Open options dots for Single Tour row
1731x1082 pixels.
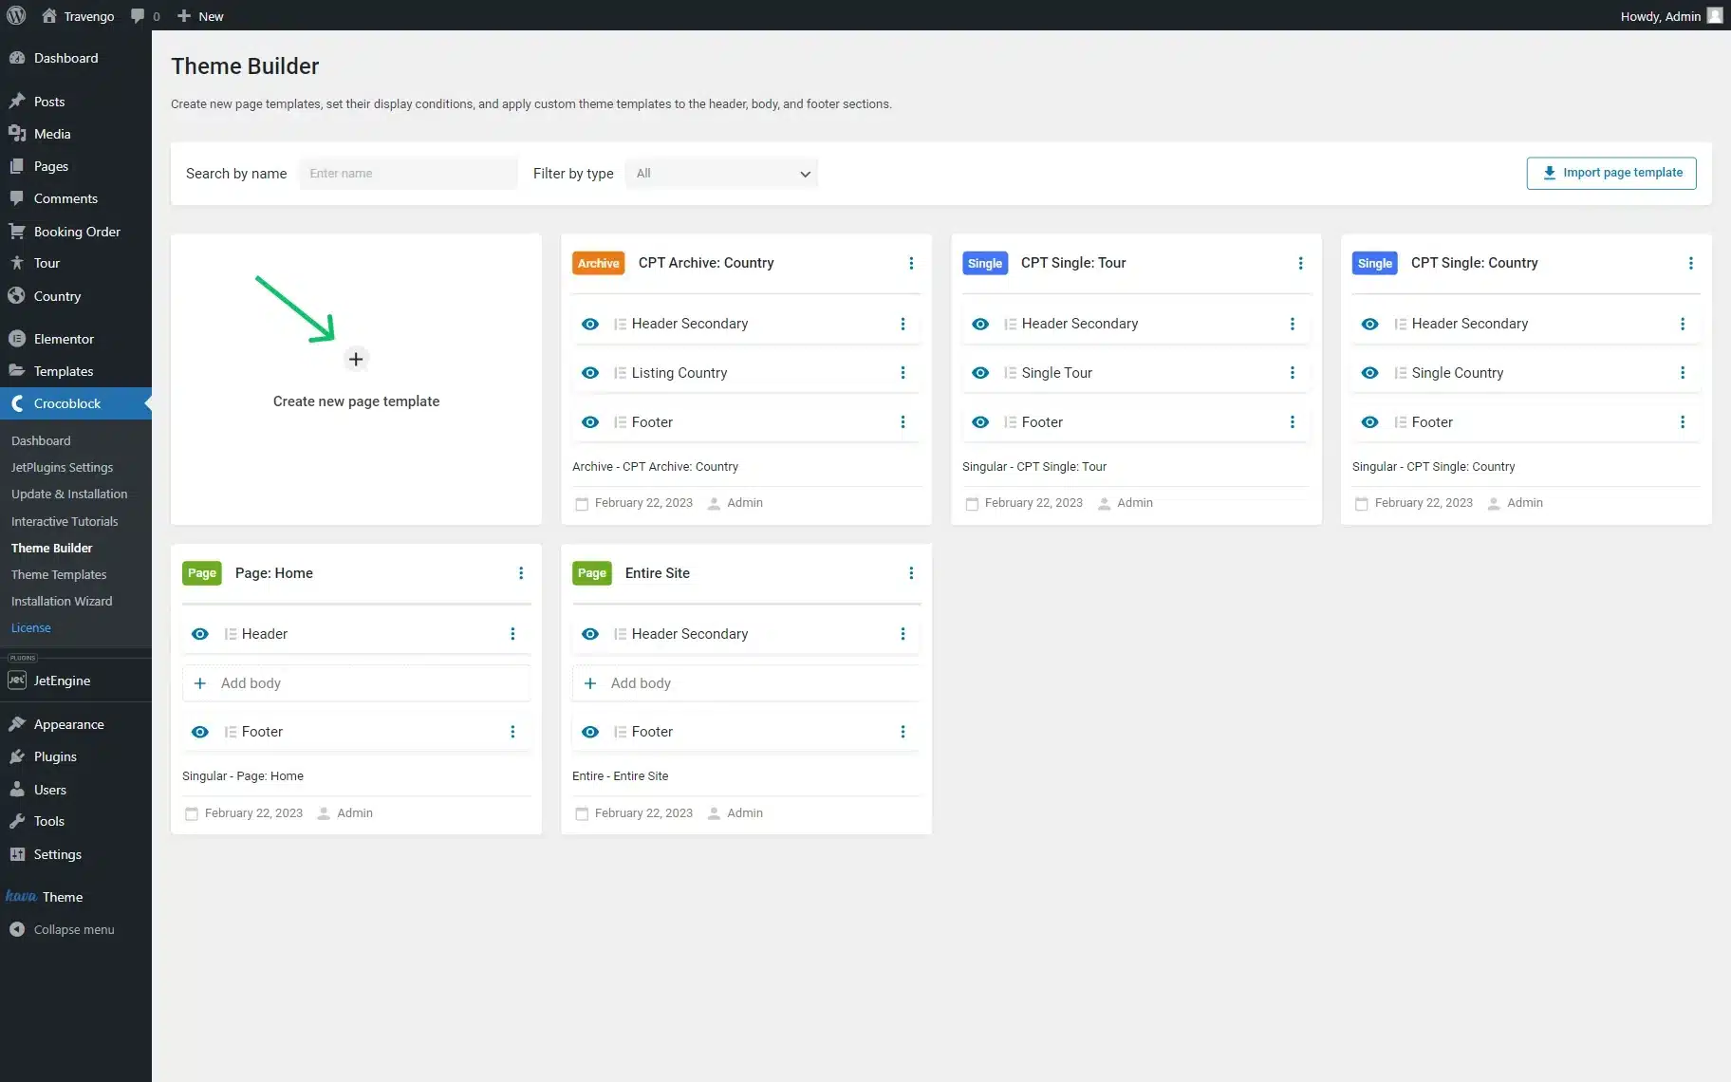tap(1293, 373)
